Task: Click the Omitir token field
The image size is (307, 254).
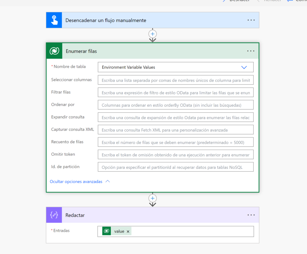Action: click(176, 155)
